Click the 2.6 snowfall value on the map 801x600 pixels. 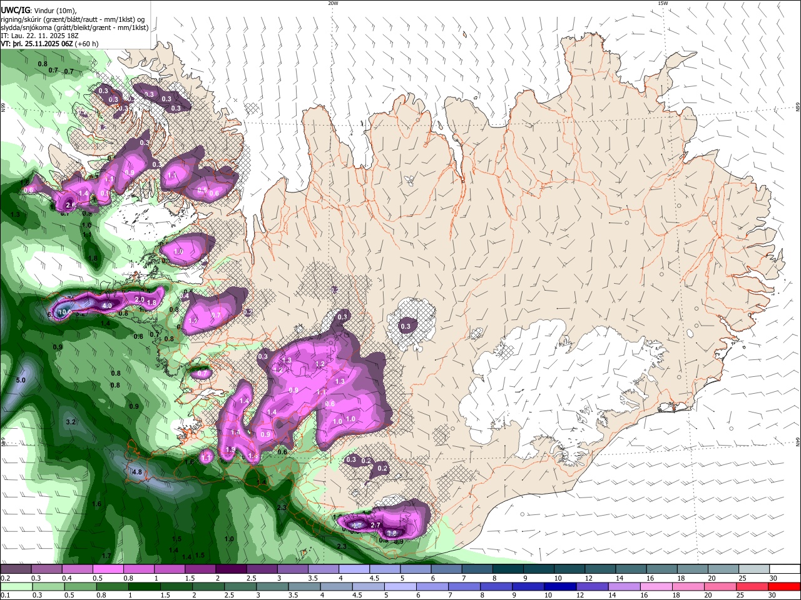coord(70,204)
